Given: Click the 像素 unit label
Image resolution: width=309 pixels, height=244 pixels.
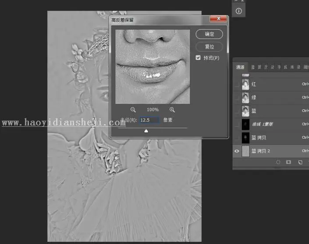Looking at the screenshot, I should point(168,120).
